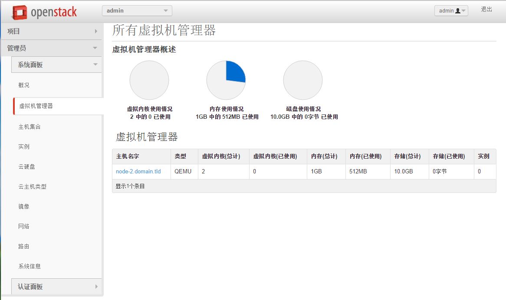This screenshot has width=506, height=300.
Task: Open the 实例 sidebar item
Action: tap(24, 147)
